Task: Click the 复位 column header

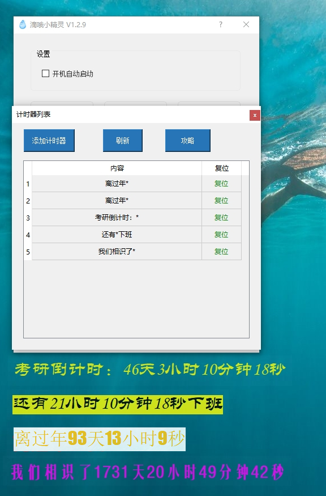Action: (221, 168)
